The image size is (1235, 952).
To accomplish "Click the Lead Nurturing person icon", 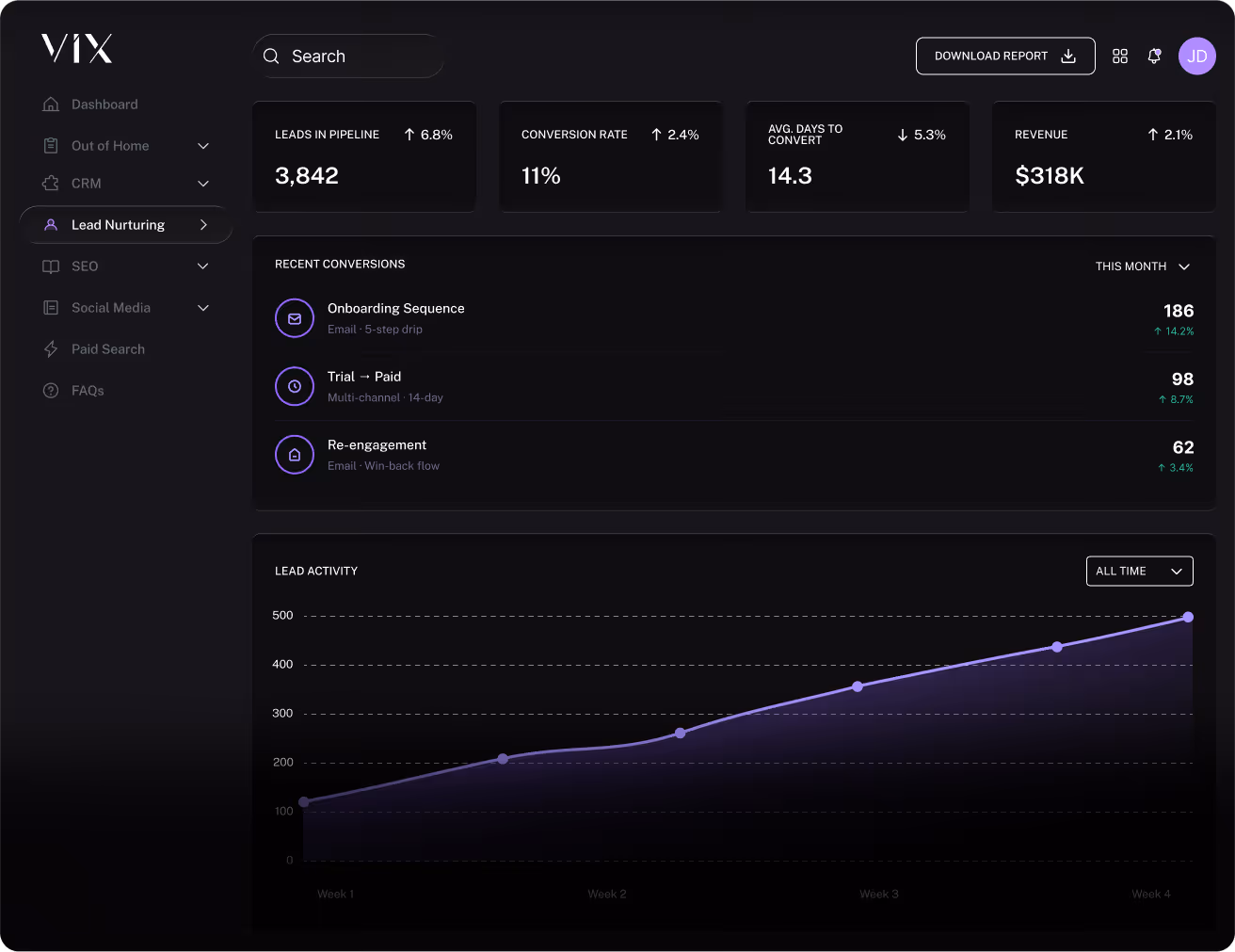I will [x=51, y=225].
